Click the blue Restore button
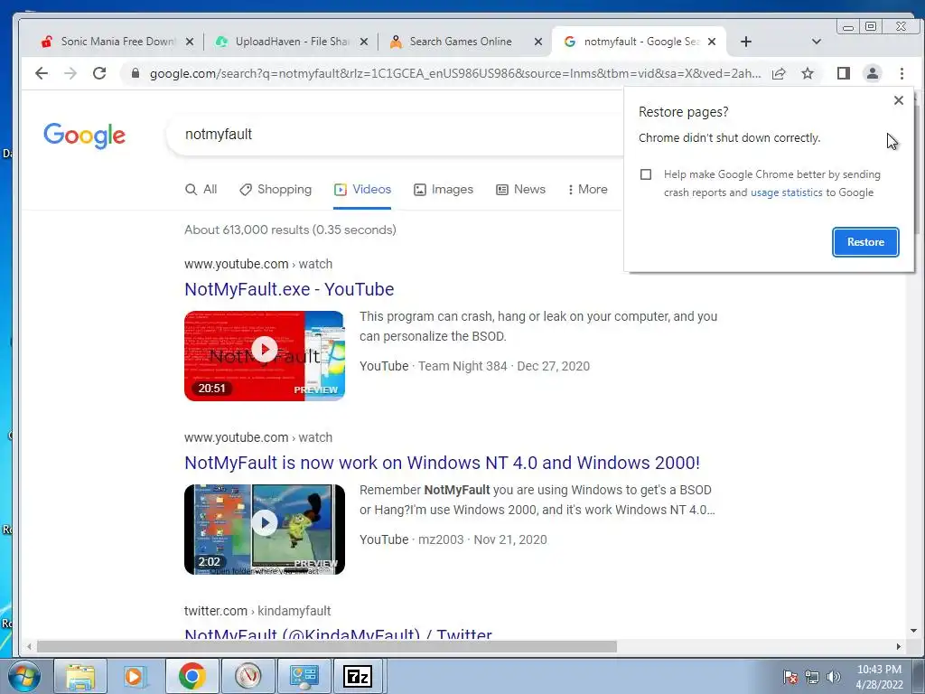The height and width of the screenshot is (694, 925). pyautogui.click(x=865, y=242)
